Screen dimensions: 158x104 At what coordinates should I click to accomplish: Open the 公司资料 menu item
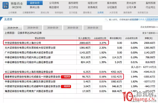[x=54, y=3]
